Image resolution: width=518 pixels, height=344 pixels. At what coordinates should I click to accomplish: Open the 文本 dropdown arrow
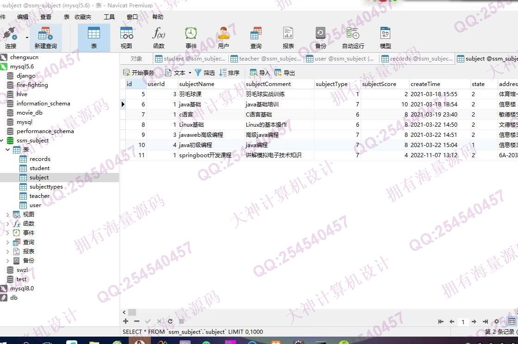[190, 73]
